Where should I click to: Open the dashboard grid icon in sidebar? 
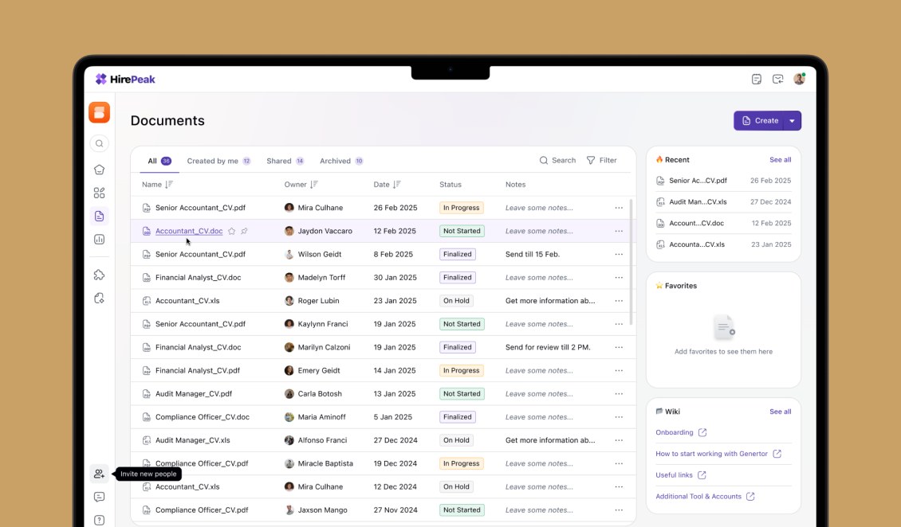click(x=100, y=193)
